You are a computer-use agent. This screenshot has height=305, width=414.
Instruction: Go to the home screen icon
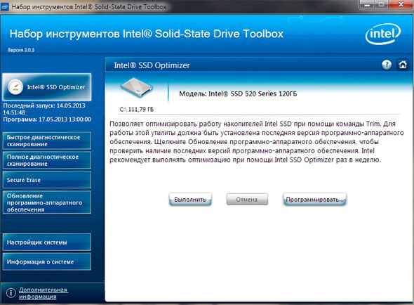point(402,65)
